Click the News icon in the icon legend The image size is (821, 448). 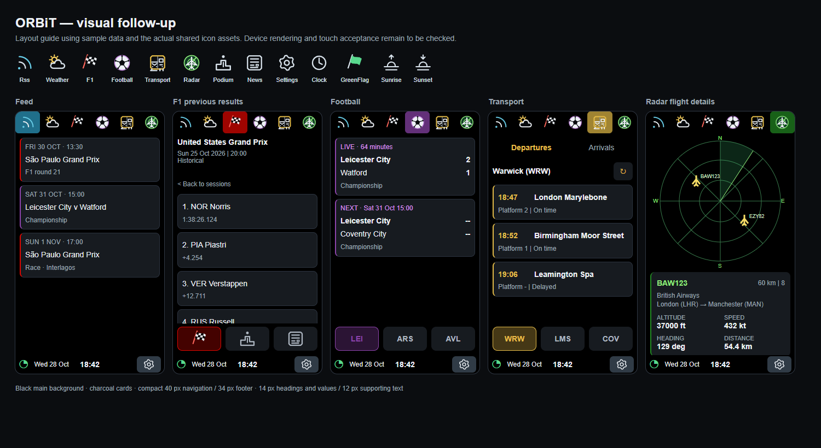(x=255, y=63)
